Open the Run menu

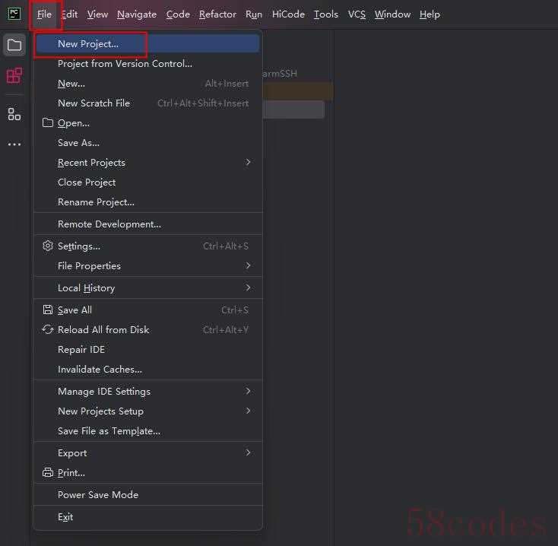(x=254, y=14)
